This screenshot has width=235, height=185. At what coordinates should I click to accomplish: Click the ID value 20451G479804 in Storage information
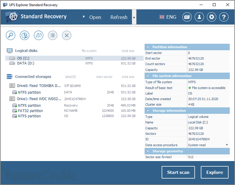[199, 139]
